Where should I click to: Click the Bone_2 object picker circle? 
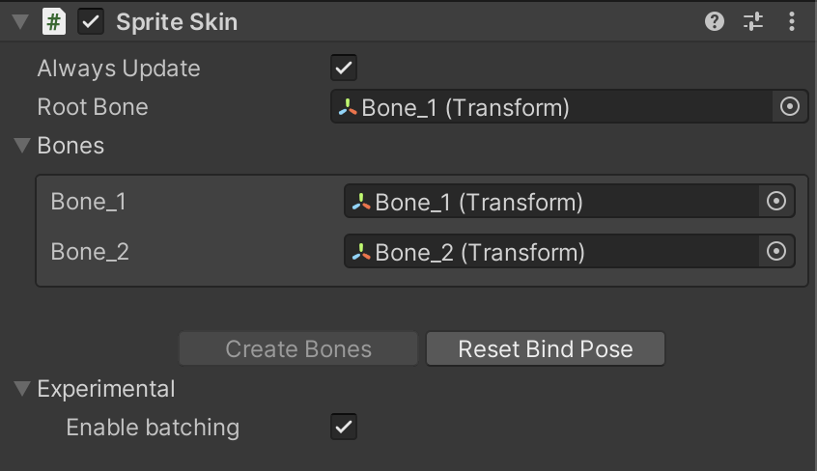coord(776,252)
